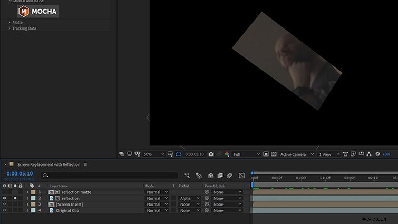398x224 pixels.
Task: Open the 1 View layout dropdown
Action: click(329, 154)
